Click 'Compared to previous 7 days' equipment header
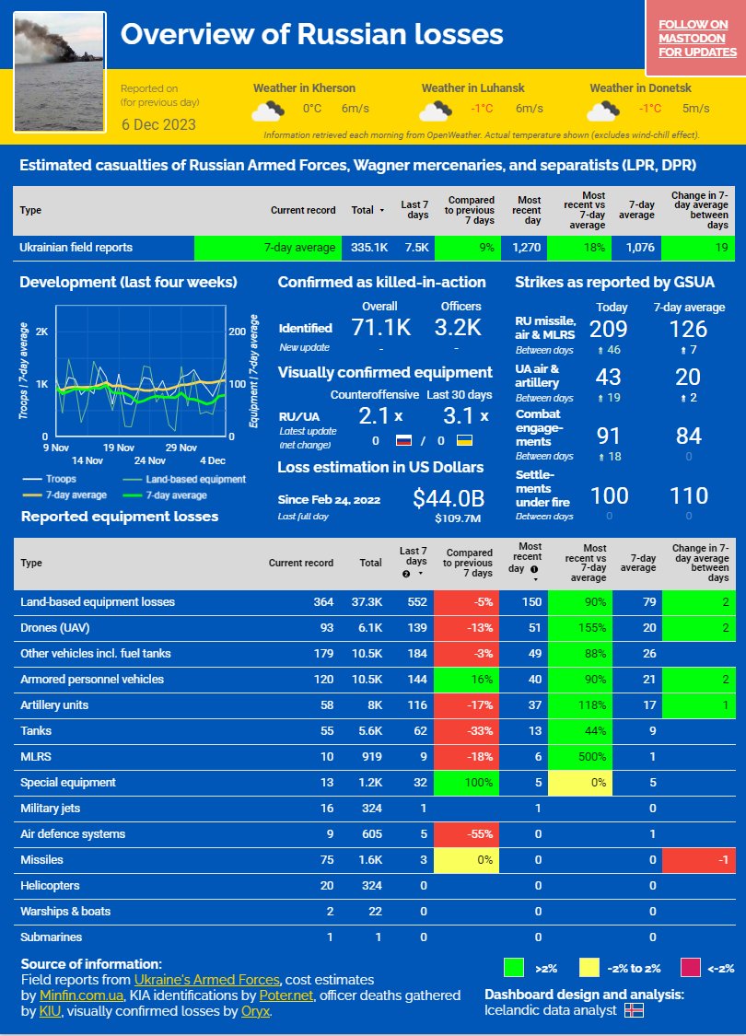This screenshot has height=1036, width=746. coord(468,563)
